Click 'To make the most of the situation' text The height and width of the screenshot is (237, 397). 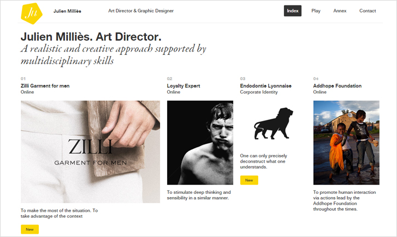click(x=59, y=213)
